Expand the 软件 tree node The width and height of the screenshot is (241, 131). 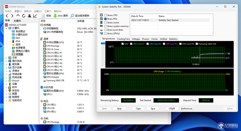6,87
